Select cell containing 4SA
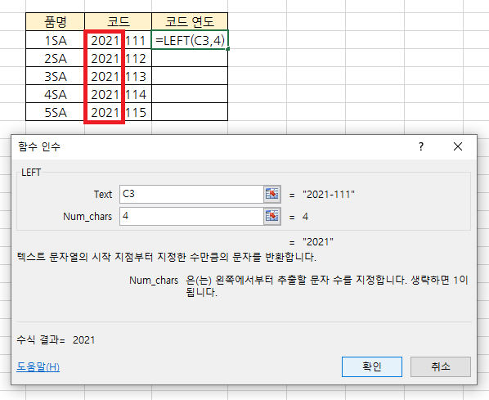489x400 pixels. [x=56, y=94]
